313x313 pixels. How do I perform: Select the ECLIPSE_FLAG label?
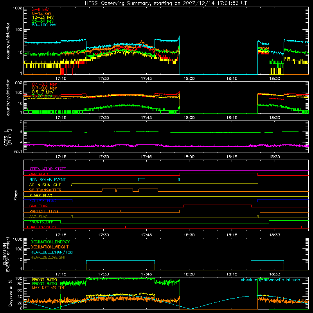43,201
